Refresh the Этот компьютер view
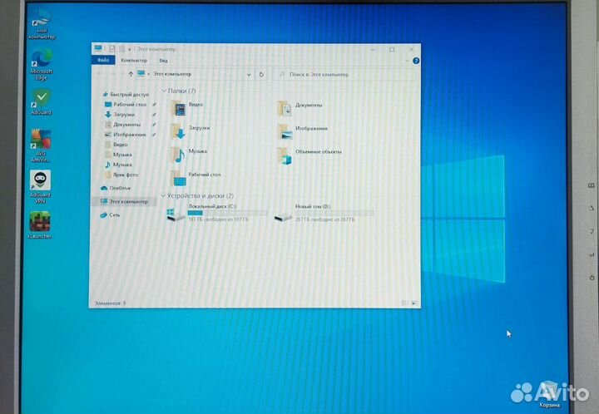599x414 pixels. click(x=261, y=75)
